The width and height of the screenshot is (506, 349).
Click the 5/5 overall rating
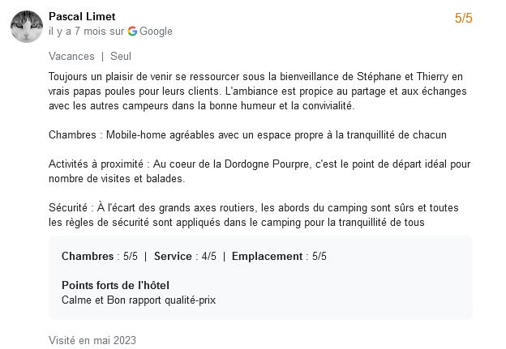(463, 18)
